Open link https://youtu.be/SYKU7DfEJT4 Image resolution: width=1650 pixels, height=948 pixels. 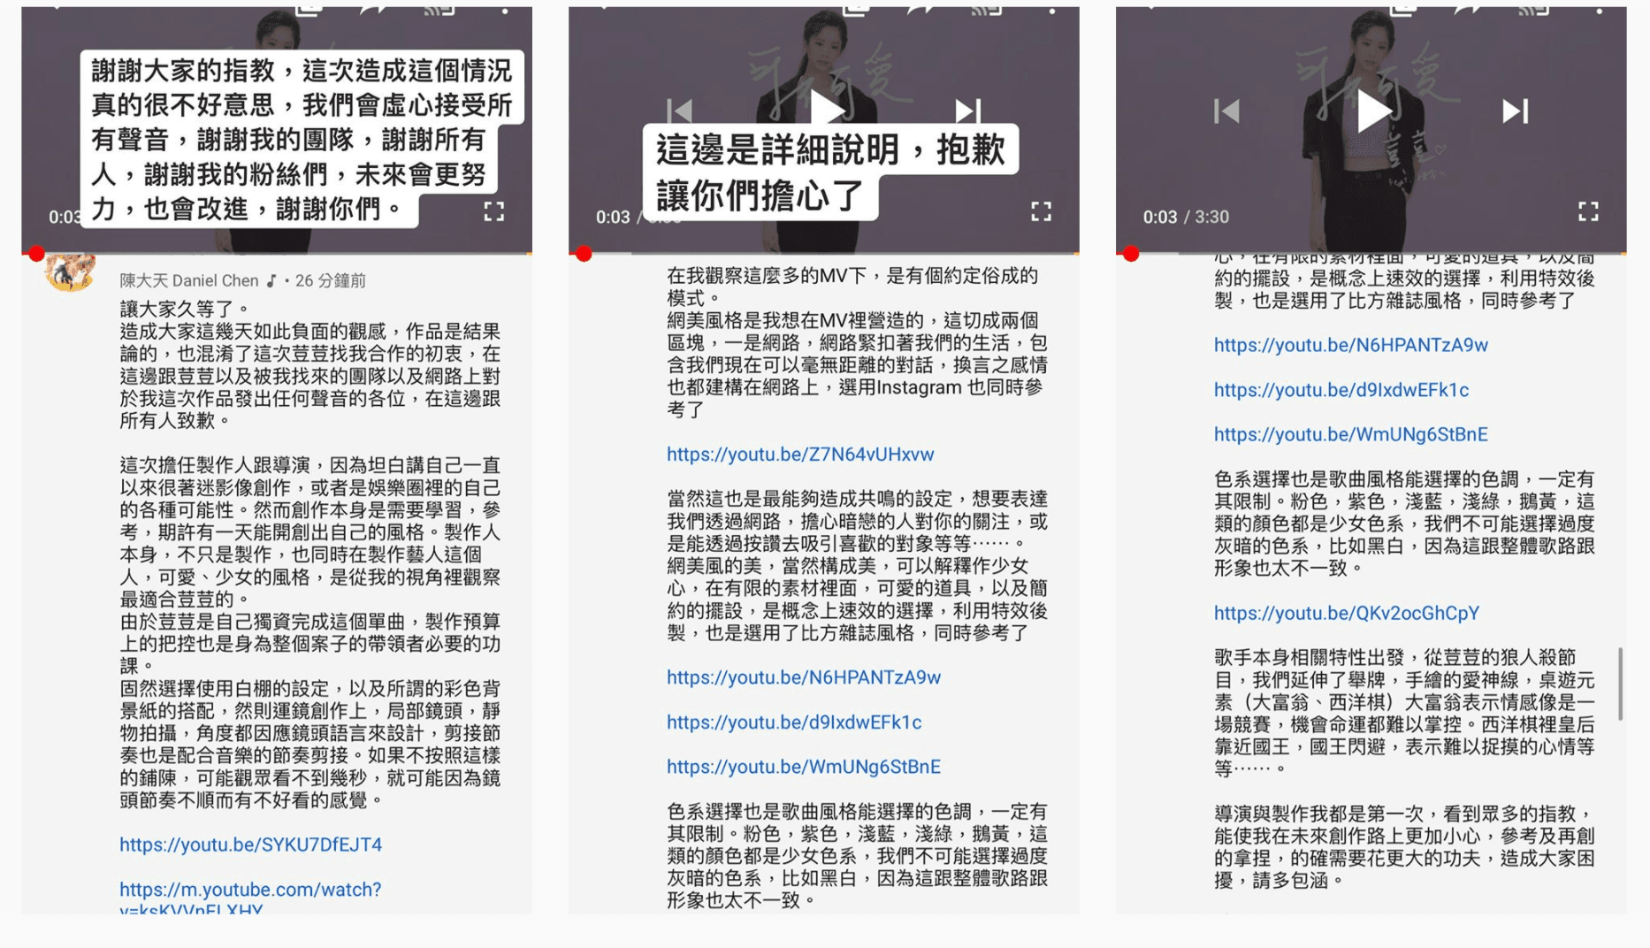[x=251, y=845]
